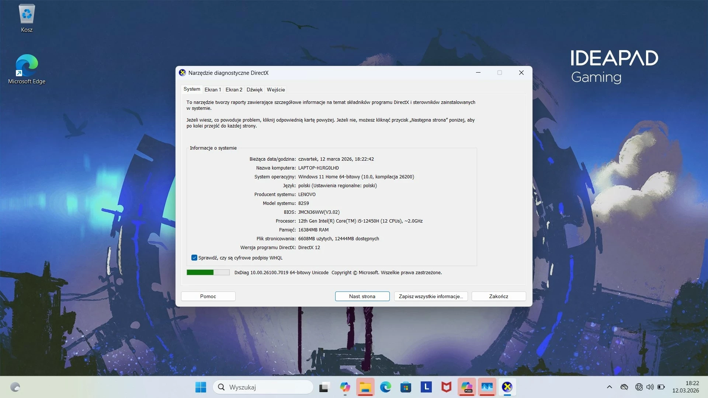708x398 pixels.
Task: Click the volume icon in the system tray
Action: (x=650, y=387)
